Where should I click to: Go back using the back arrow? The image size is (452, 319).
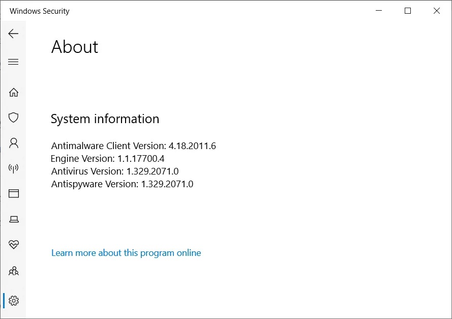click(x=13, y=34)
